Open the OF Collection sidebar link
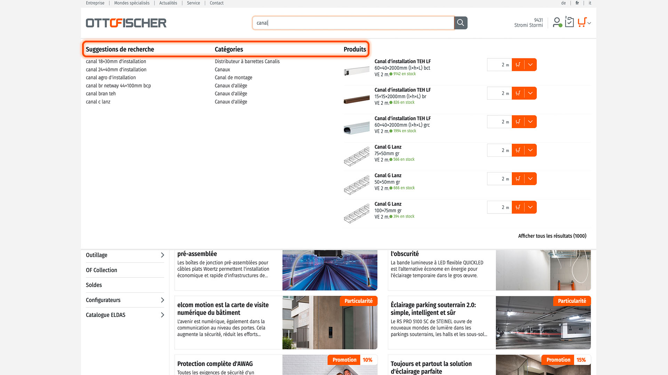This screenshot has width=668, height=375. tap(101, 270)
